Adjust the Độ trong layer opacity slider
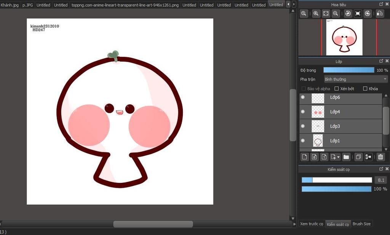The height and width of the screenshot is (235, 390). [x=349, y=70]
